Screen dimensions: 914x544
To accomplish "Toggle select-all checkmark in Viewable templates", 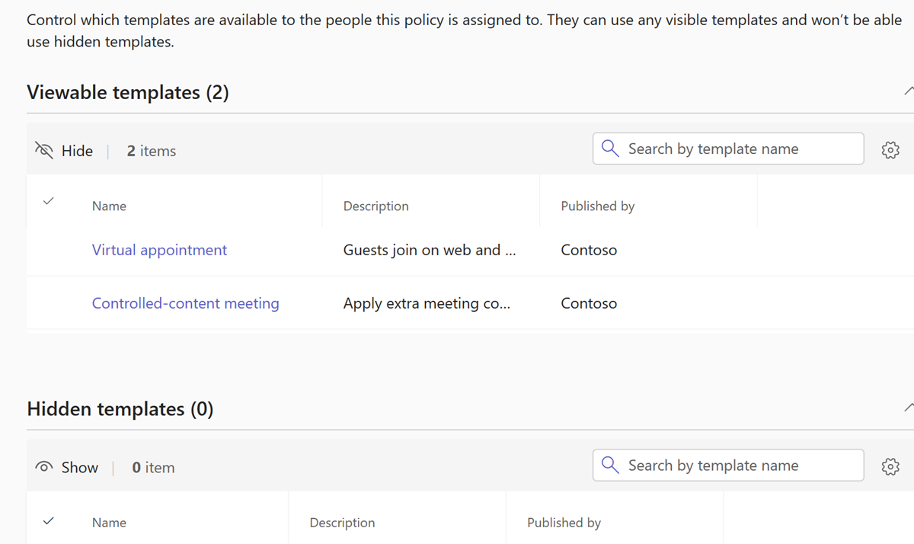I will [49, 202].
